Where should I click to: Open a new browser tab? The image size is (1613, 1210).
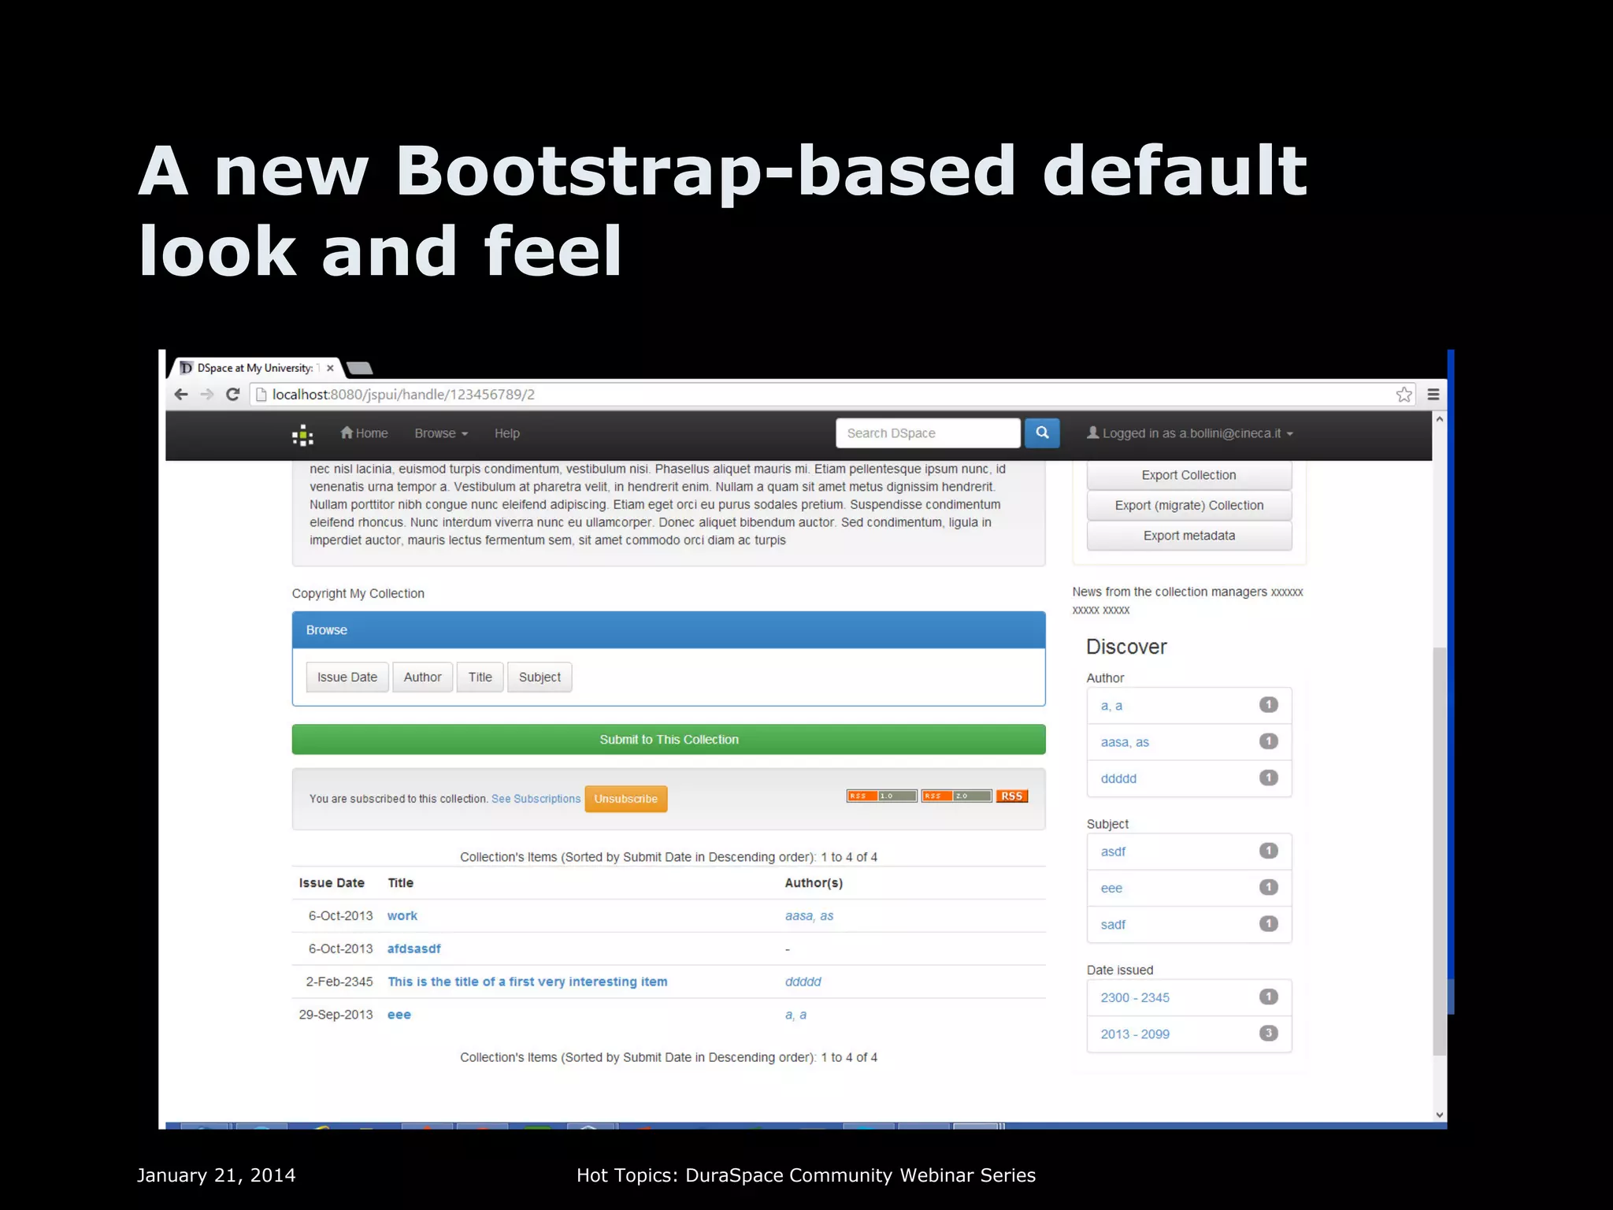click(360, 368)
